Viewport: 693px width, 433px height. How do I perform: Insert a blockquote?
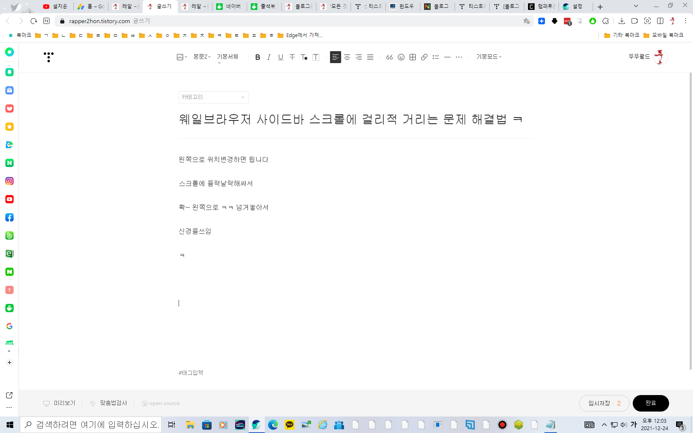[389, 57]
